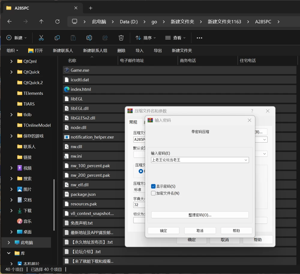Click the question mark help icon in archive dialog
This screenshot has height=274, width=300.
(x=252, y=111)
